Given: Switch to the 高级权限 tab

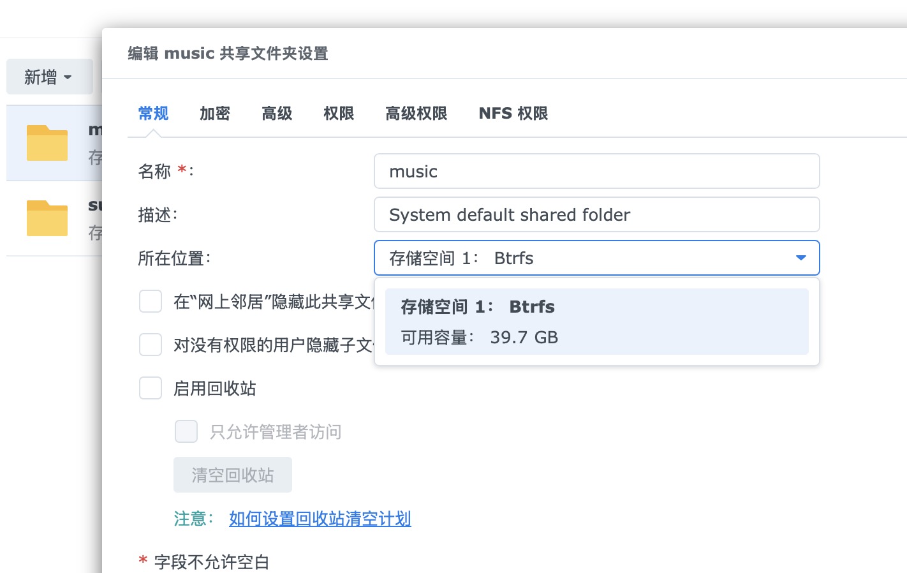Looking at the screenshot, I should (x=416, y=114).
